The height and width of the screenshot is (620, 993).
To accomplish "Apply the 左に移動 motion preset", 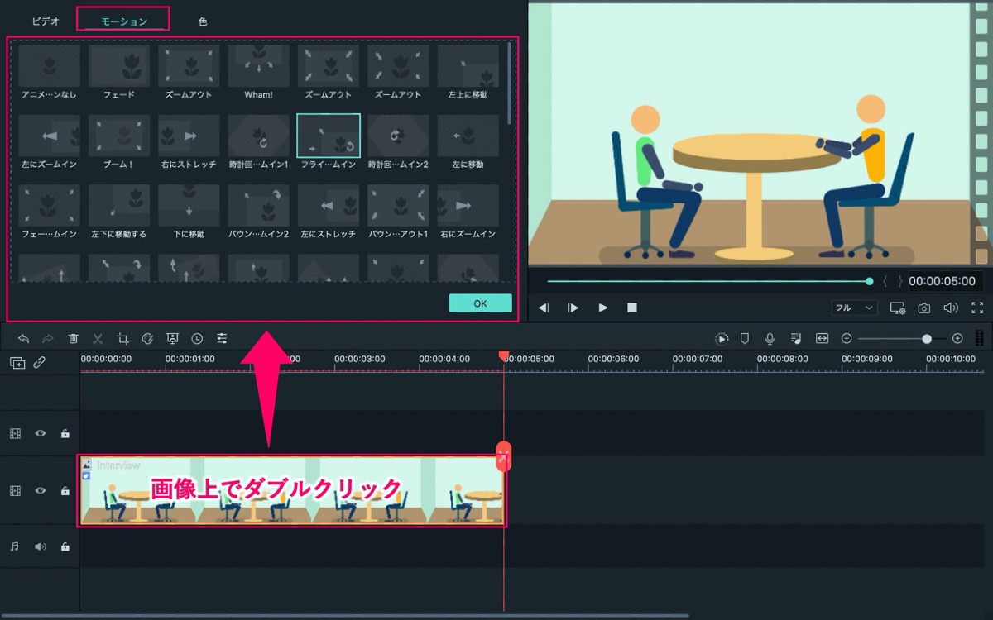I will click(x=468, y=142).
